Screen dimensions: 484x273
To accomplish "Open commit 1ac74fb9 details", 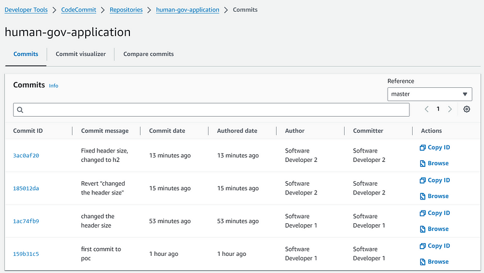I will coord(26,221).
